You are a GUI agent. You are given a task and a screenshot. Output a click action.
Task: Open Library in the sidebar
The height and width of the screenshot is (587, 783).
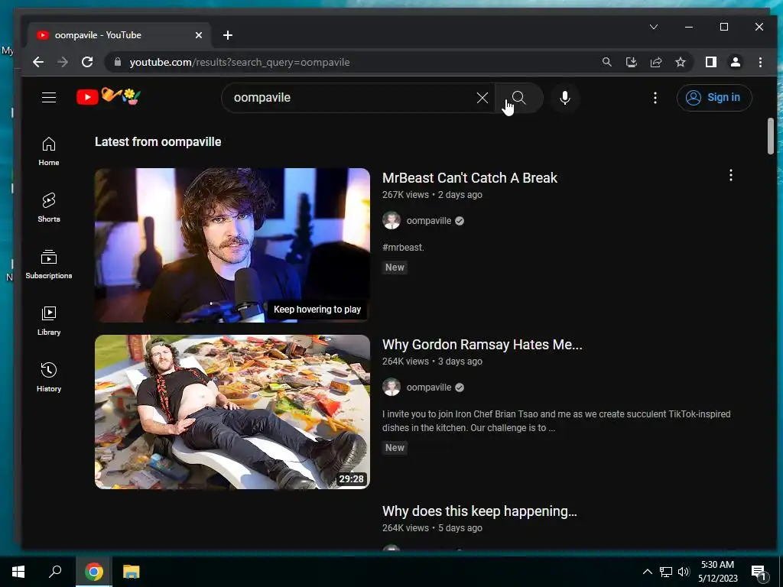tap(49, 321)
